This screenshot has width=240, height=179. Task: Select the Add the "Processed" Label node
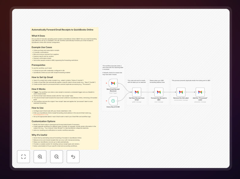click(x=200, y=92)
